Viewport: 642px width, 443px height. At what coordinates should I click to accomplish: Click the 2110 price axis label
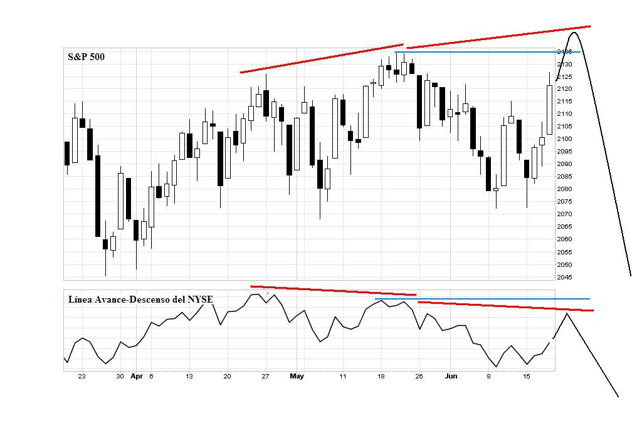point(565,113)
